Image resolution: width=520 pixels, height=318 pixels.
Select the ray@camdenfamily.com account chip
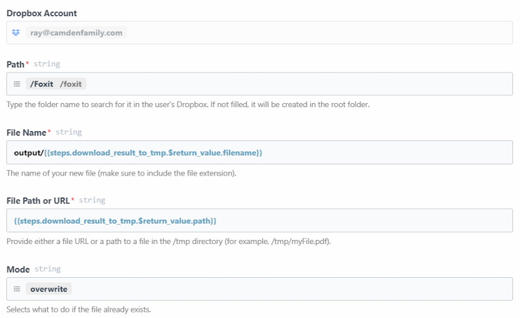tap(76, 32)
